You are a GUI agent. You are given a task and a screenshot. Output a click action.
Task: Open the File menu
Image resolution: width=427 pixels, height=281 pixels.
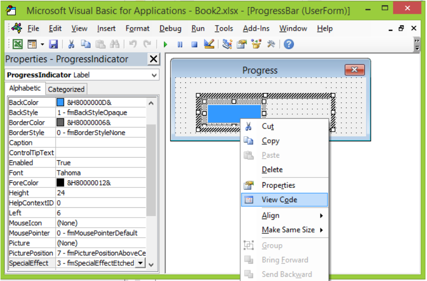33,28
